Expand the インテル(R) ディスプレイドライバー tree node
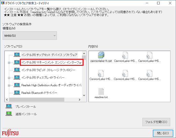Image resolution: width=176 pixels, height=138 pixels. pyautogui.click(x=9, y=78)
